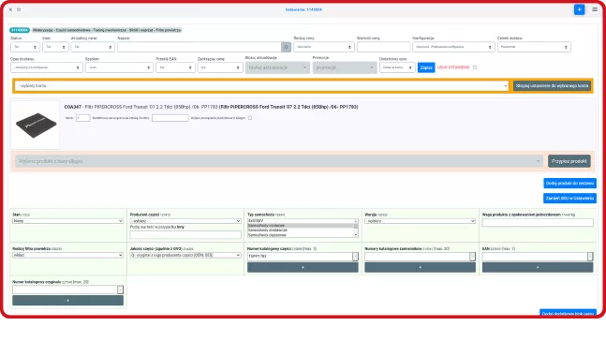Click the Dodaj dodatkowy blok opisu button
Viewport: 606px width, 341px height.
point(568,313)
